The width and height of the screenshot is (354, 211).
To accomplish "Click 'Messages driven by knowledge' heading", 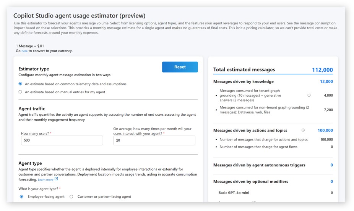I will (x=243, y=82).
